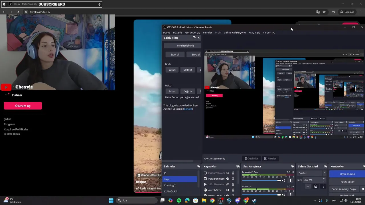
Task: Open Steam from the taskbar
Action: coord(254,200)
